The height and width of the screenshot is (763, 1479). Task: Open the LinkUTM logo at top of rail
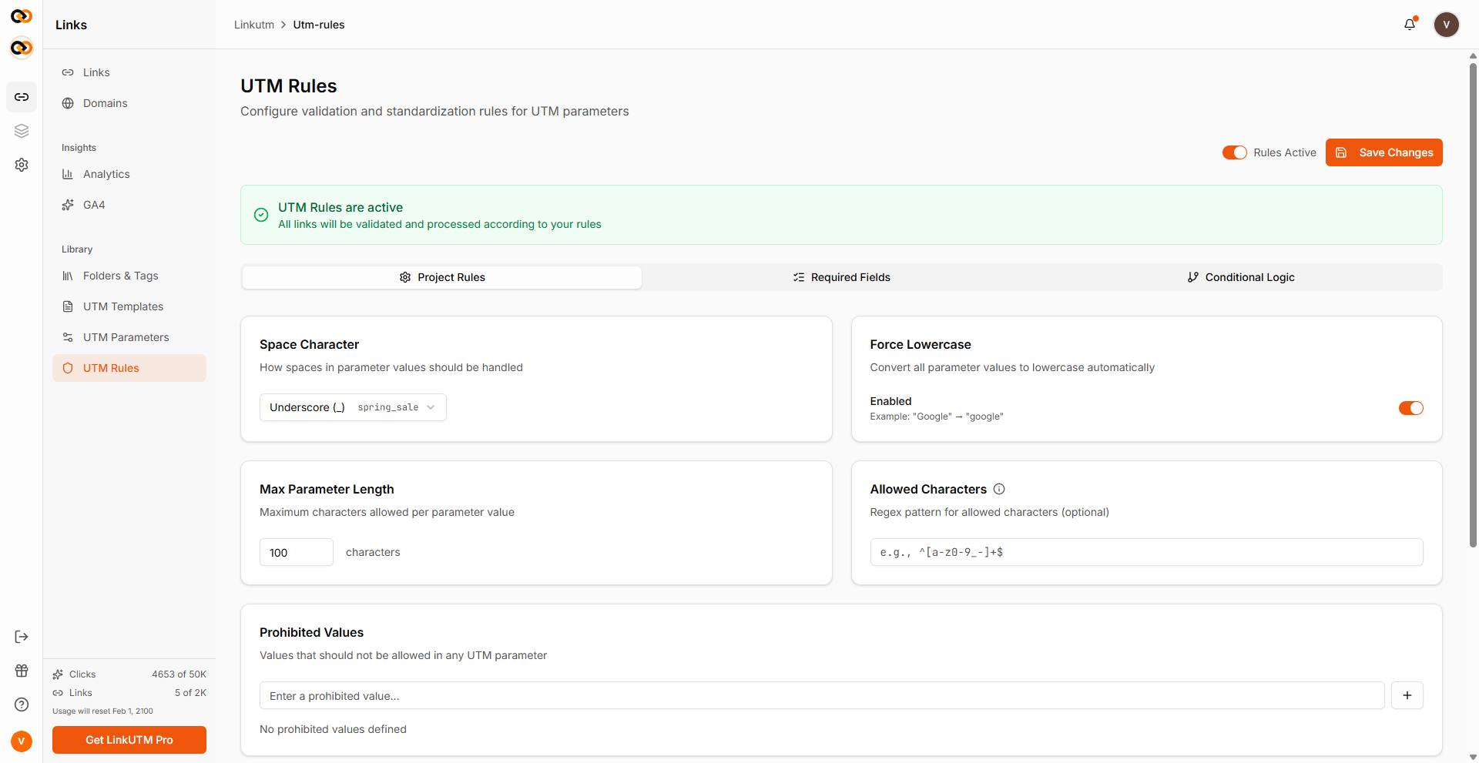22,16
